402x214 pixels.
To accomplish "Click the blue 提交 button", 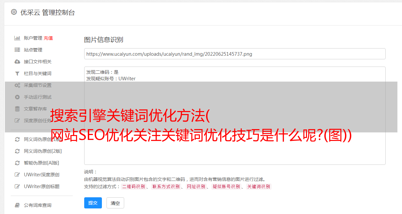I will 93,203.
